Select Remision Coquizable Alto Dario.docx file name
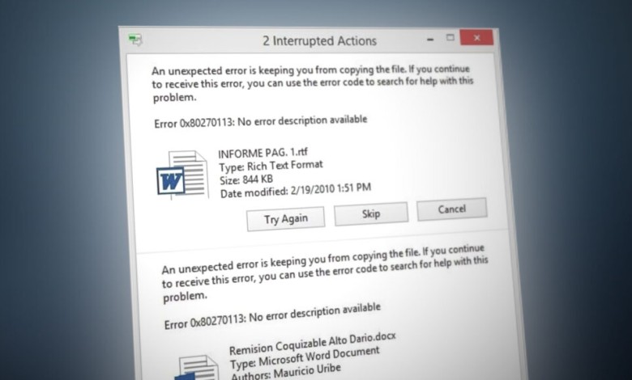 click(x=313, y=344)
